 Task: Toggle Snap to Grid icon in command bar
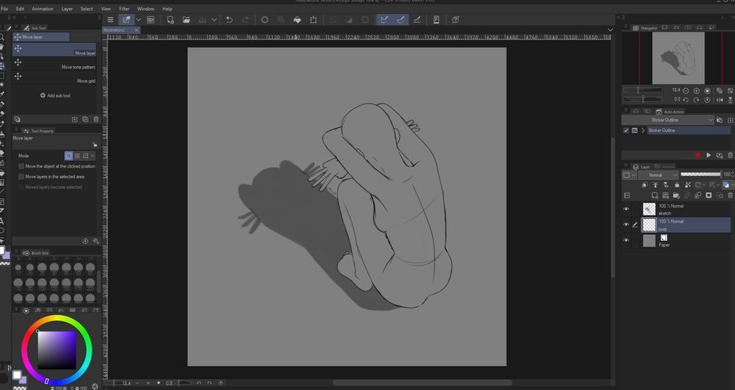[417, 20]
